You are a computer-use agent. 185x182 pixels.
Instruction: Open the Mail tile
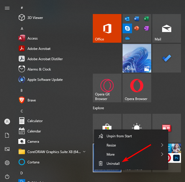[x=167, y=28]
